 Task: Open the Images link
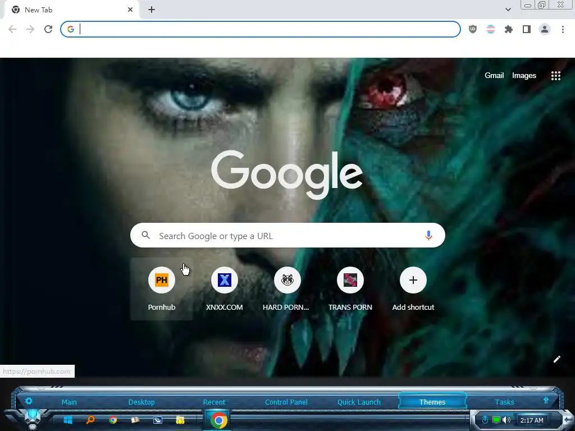[x=524, y=76]
